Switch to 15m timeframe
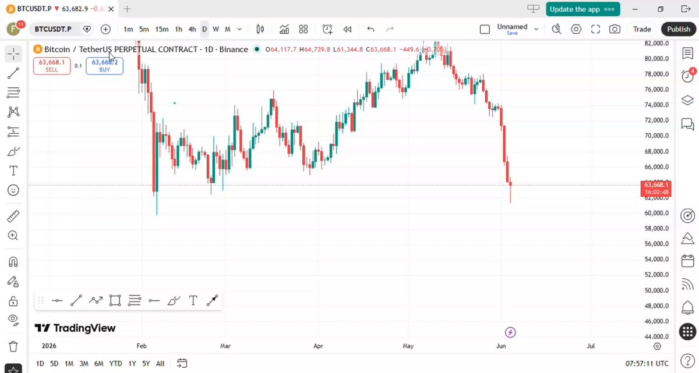 162,29
